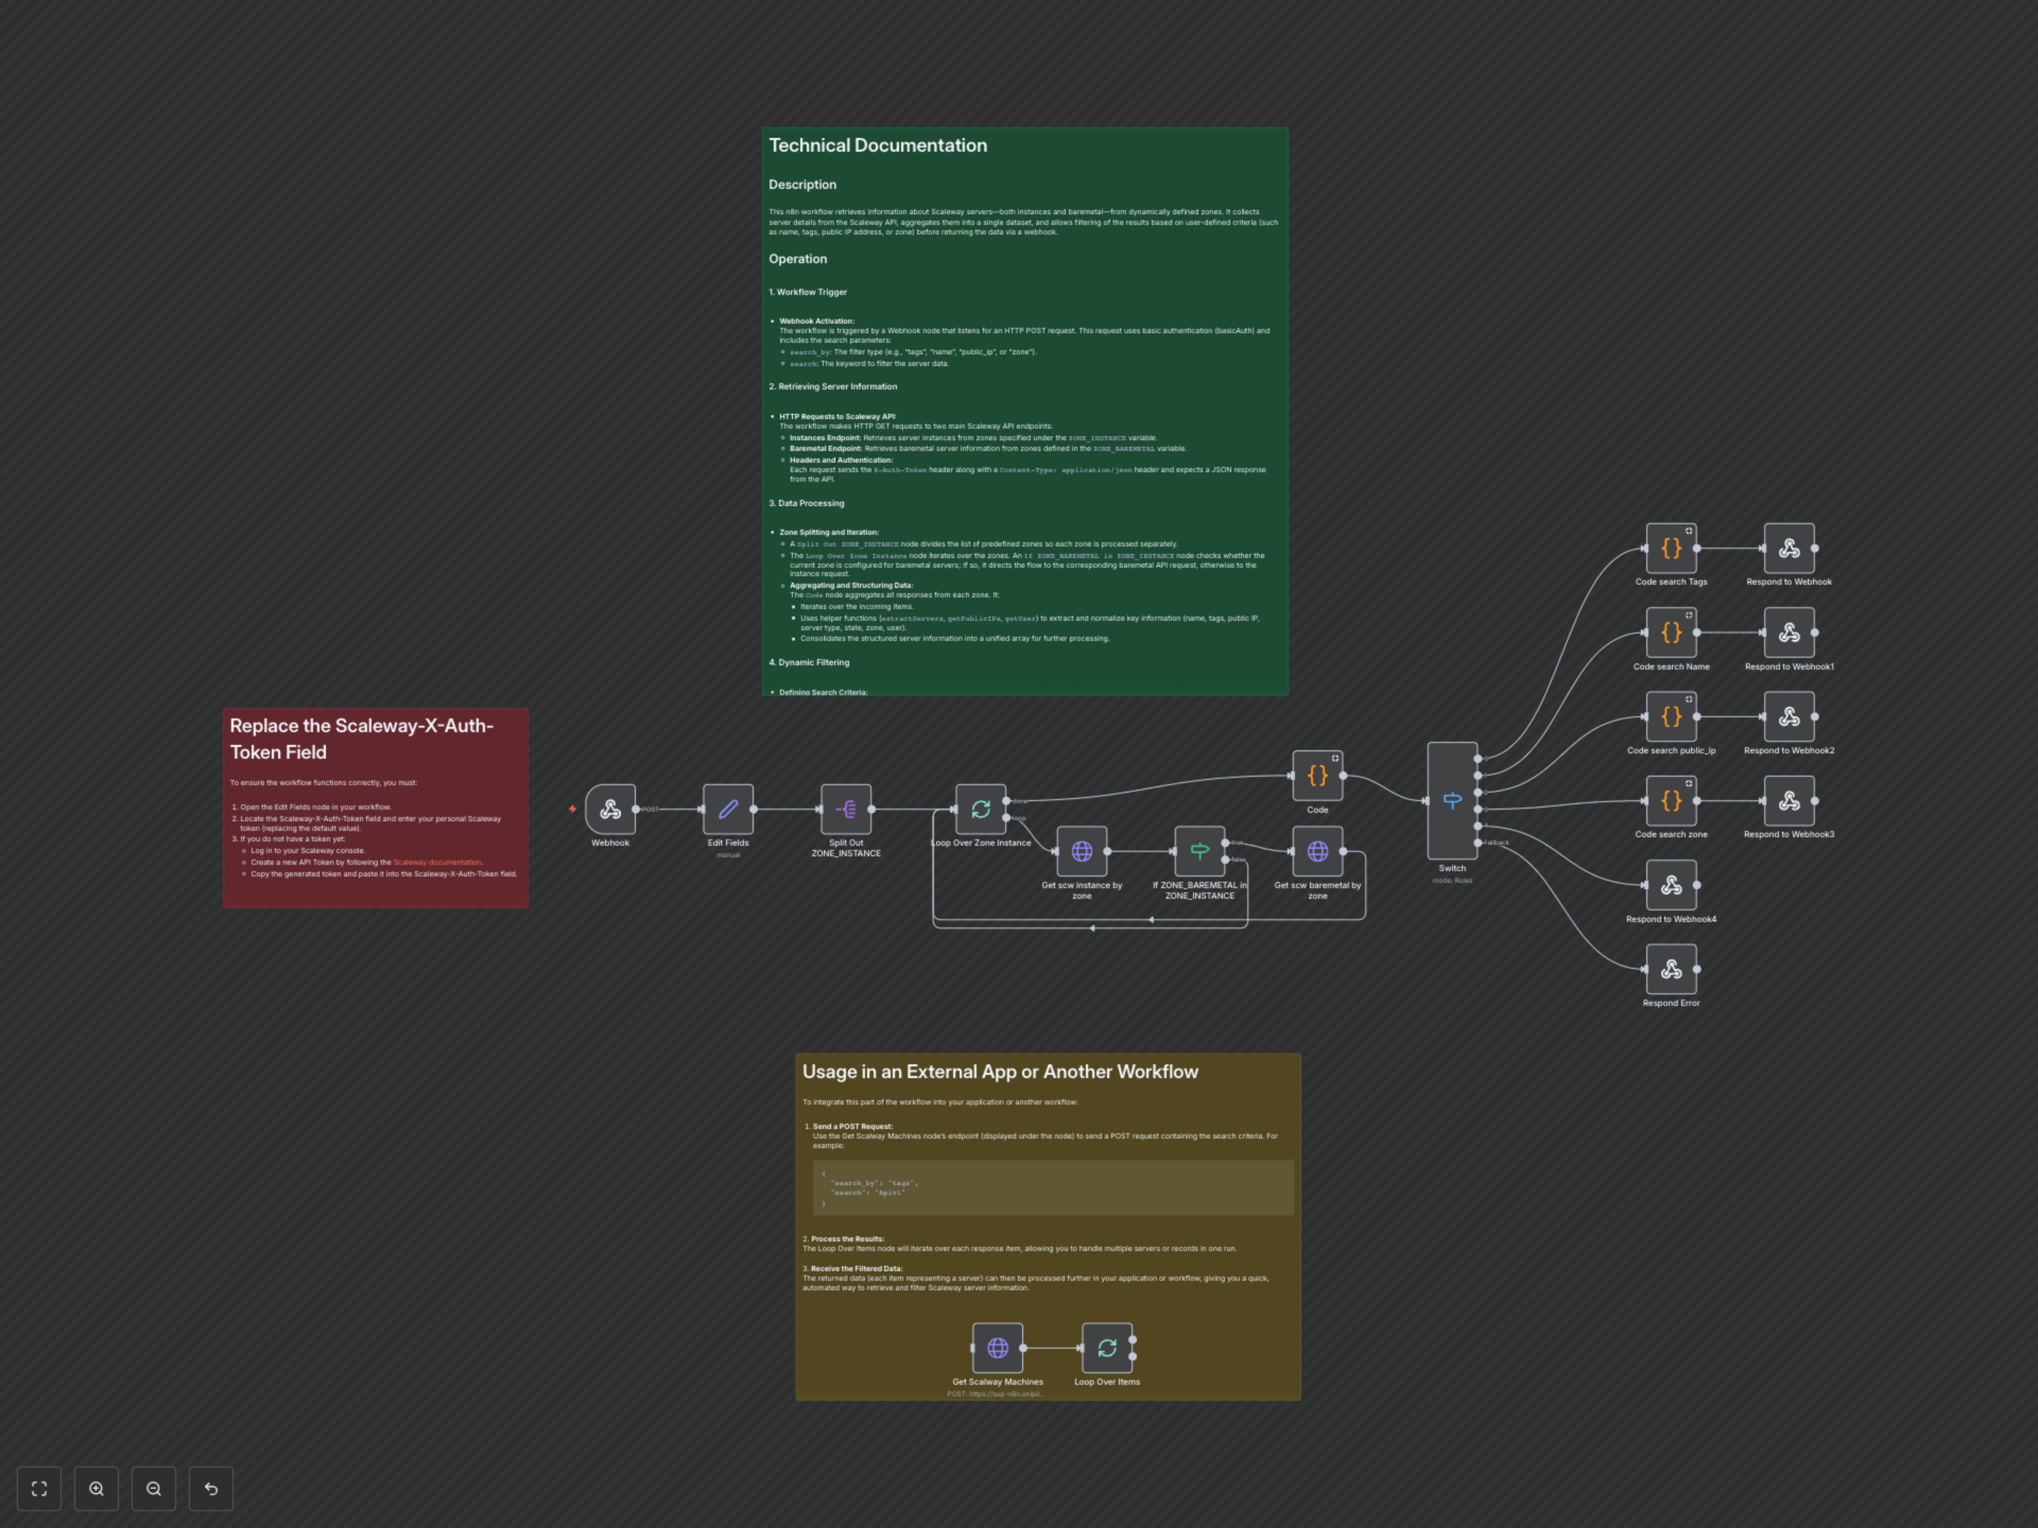Viewport: 2038px width, 1528px height.
Task: Click the zoom out button
Action: point(154,1488)
